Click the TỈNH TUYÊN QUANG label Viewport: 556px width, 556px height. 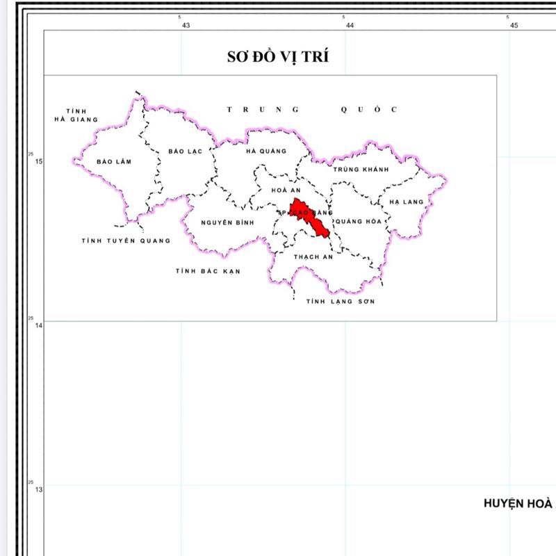point(126,240)
